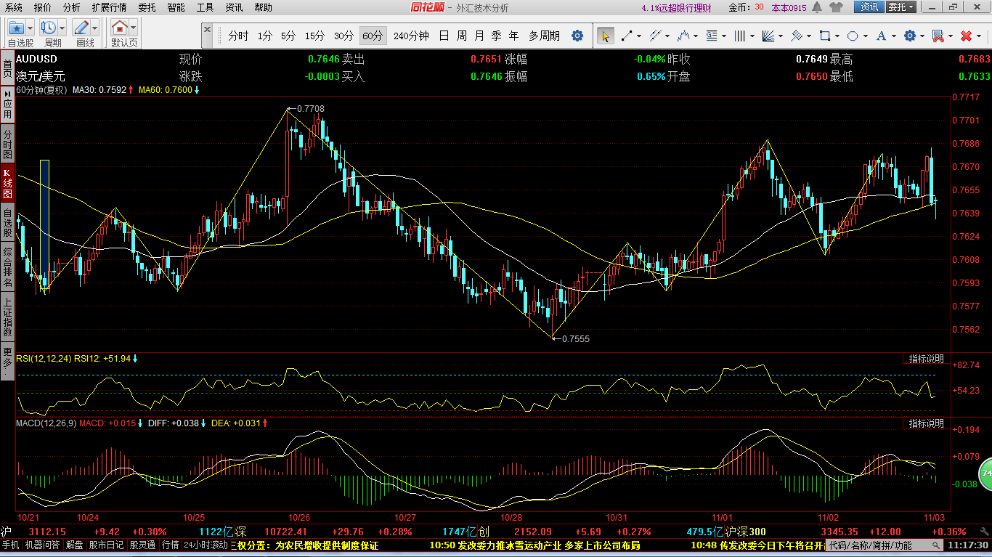Open the 工具 menu
The height and width of the screenshot is (557, 992).
[205, 7]
